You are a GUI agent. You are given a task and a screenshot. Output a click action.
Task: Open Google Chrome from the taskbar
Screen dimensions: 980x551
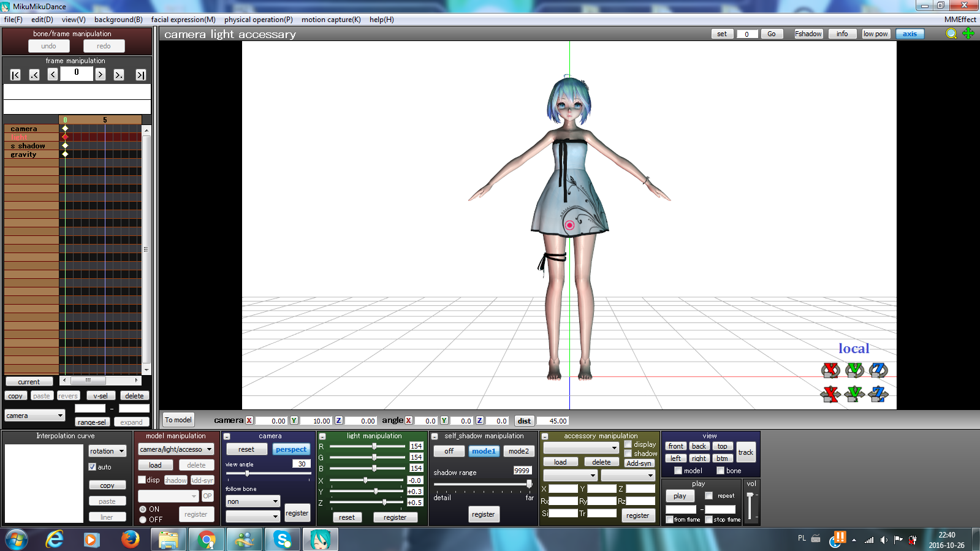click(x=207, y=539)
